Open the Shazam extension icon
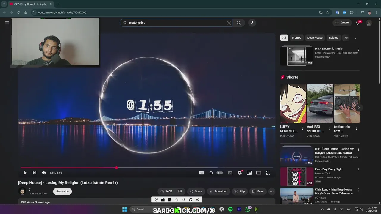Viewport: 381px width, 214px height. coord(344,12)
